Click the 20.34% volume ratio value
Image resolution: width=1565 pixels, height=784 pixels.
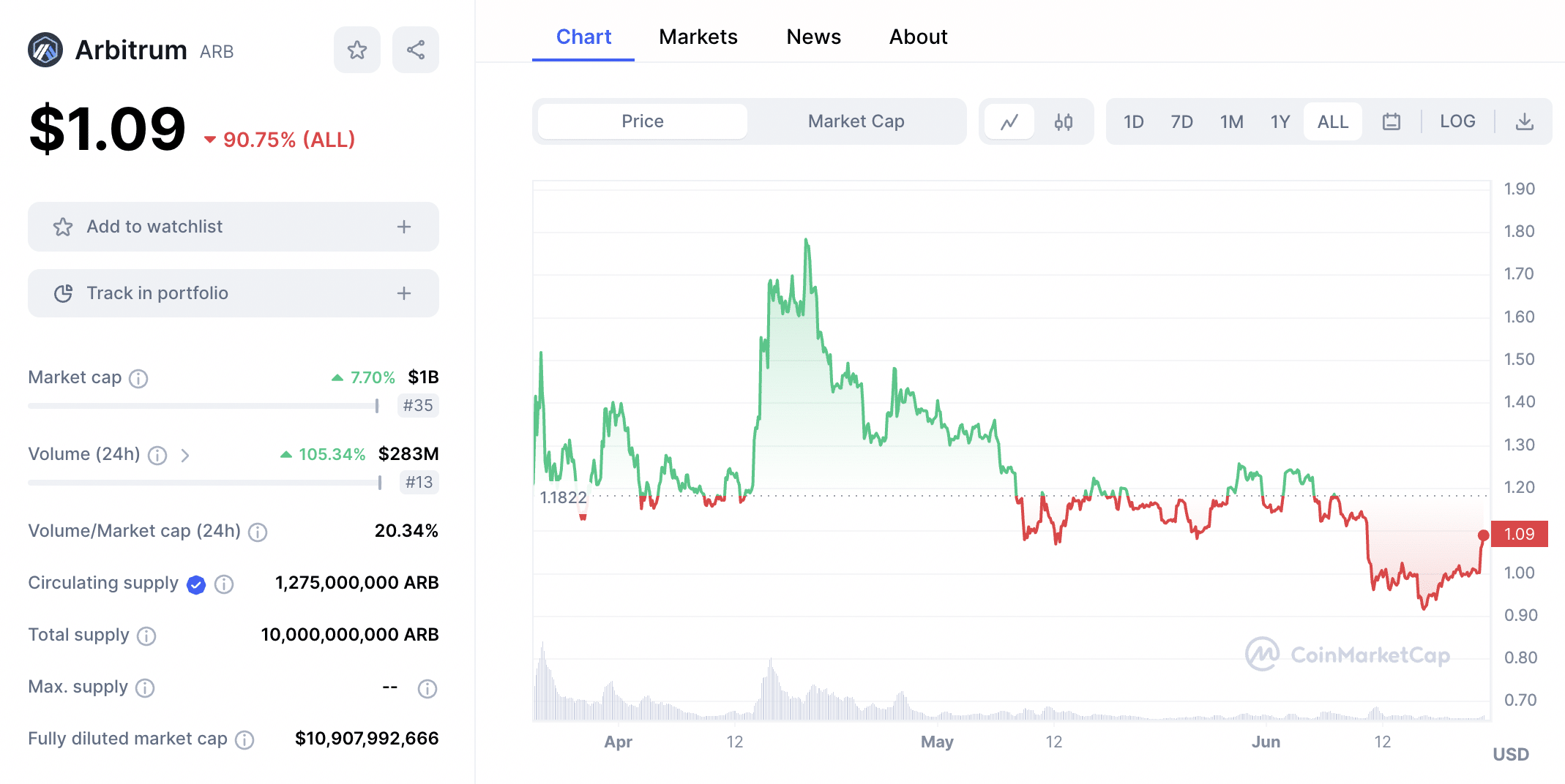(406, 531)
